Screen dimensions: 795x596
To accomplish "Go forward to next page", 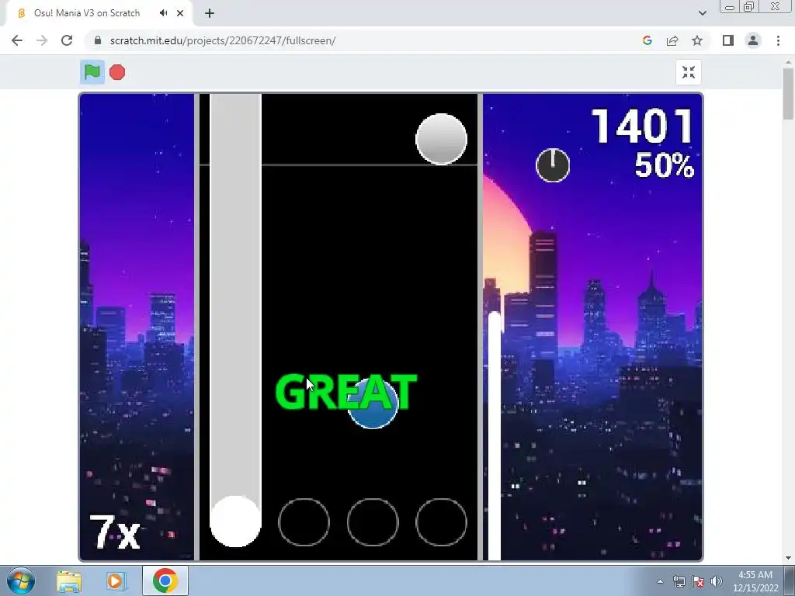I will [x=42, y=40].
